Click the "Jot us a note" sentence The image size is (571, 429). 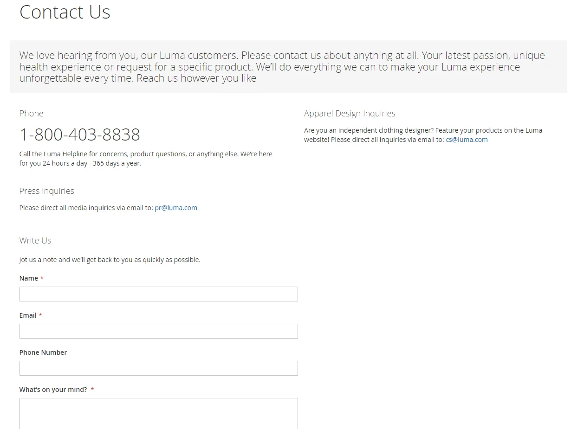pos(110,260)
